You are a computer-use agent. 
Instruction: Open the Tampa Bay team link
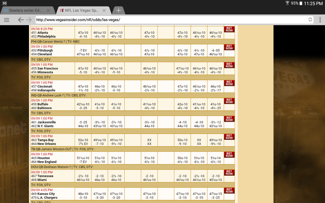tap(45, 140)
